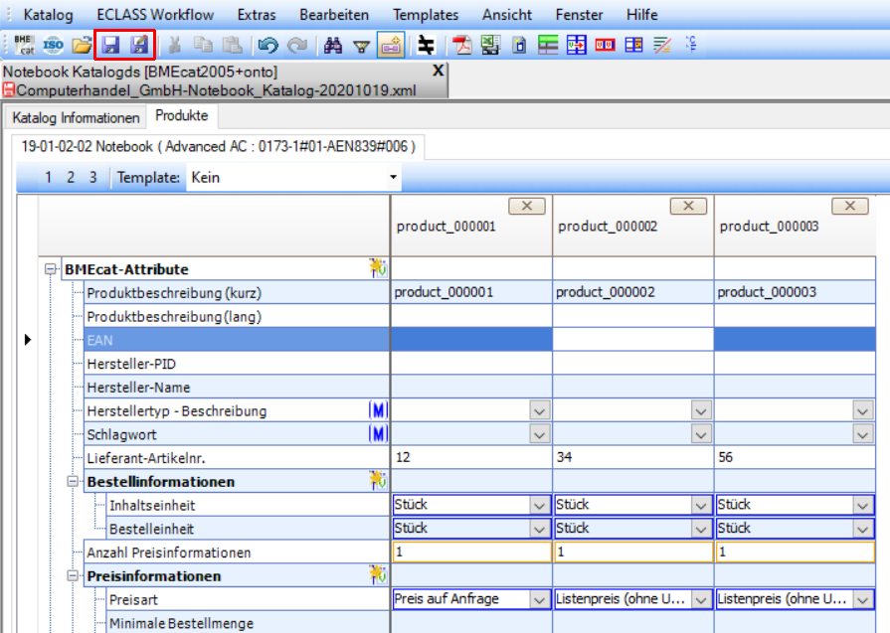Click the Save As icon
Screen dimensions: 890x633
coord(139,45)
